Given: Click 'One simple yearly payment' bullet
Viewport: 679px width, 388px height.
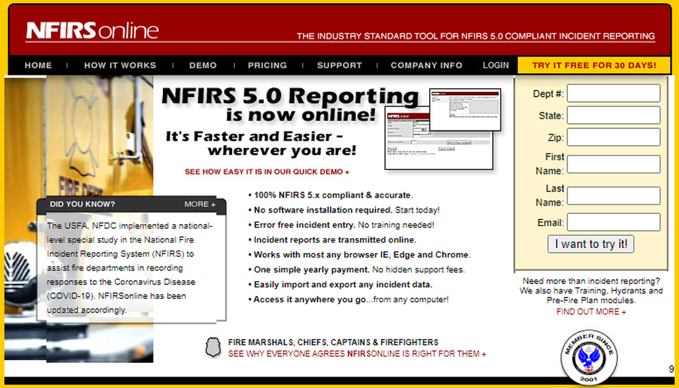Looking at the screenshot, I should (356, 270).
